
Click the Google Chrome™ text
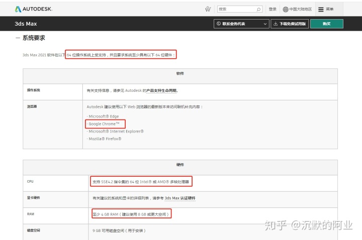[103, 124]
